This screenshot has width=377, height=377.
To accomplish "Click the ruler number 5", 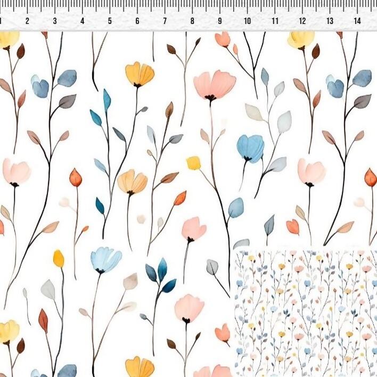I will point(110,21).
